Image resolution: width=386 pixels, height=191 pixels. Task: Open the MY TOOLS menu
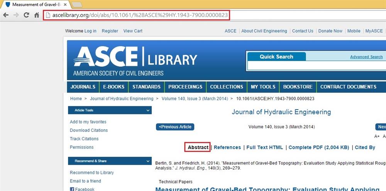pyautogui.click(x=263, y=87)
